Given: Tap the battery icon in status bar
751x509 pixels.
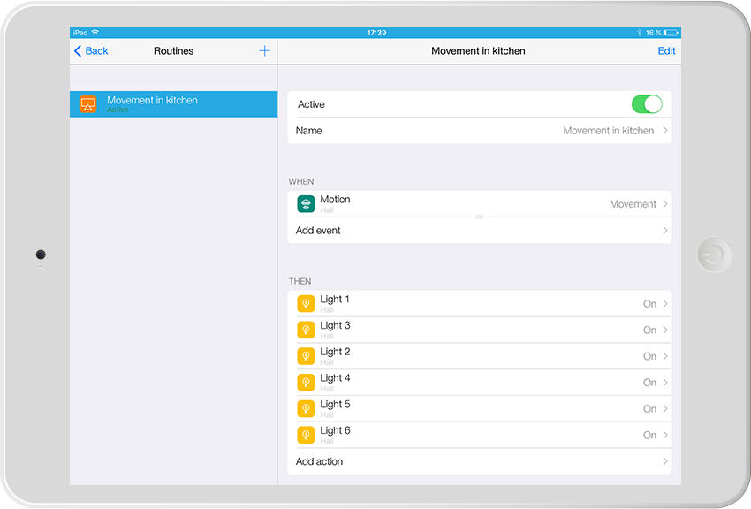Looking at the screenshot, I should [x=671, y=33].
